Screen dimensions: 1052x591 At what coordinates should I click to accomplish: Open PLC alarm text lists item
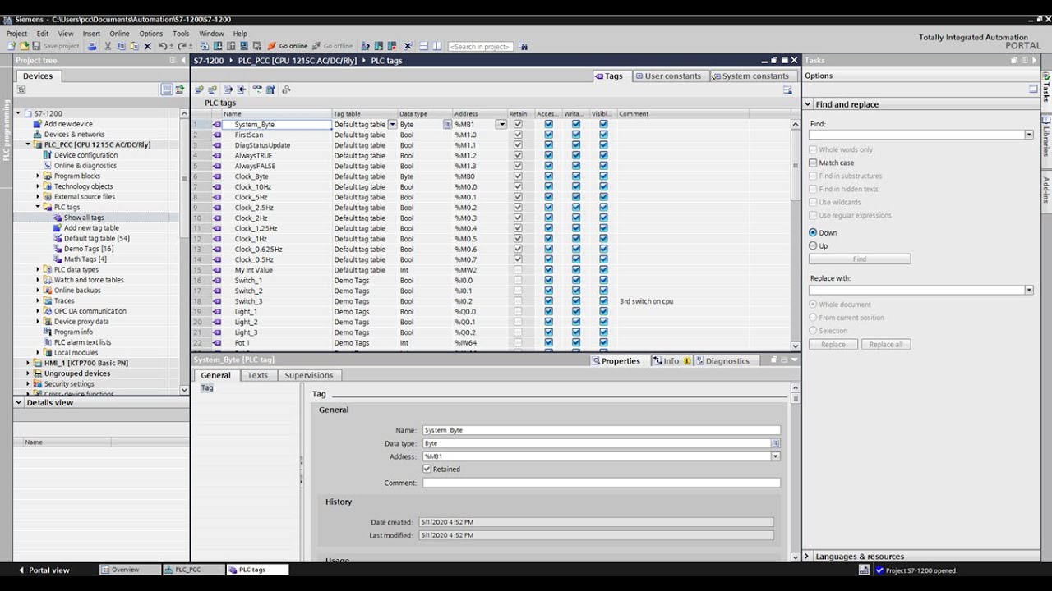pyautogui.click(x=82, y=342)
